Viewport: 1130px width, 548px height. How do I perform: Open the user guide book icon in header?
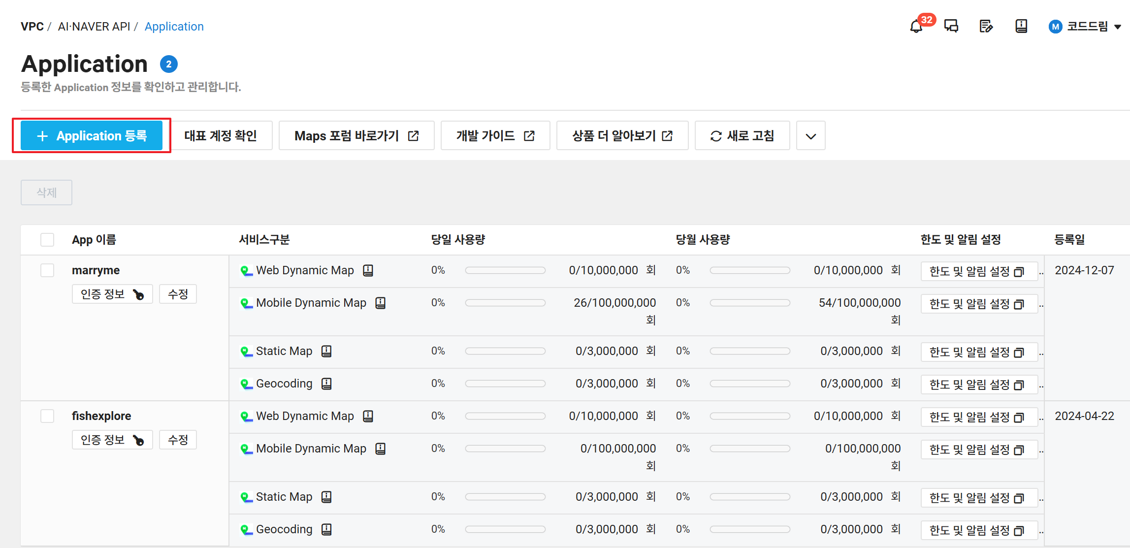coord(1021,26)
